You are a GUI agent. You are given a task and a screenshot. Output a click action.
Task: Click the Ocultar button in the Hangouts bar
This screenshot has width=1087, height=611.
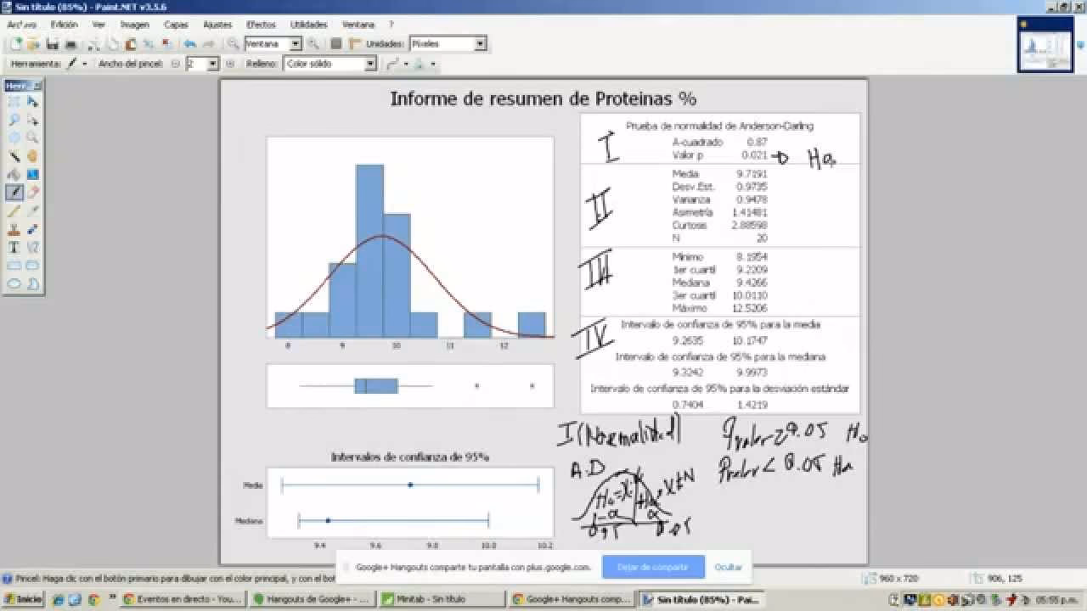pos(729,567)
